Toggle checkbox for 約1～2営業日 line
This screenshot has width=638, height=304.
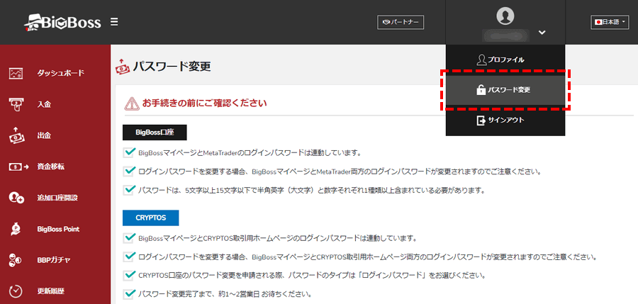pyautogui.click(x=128, y=293)
